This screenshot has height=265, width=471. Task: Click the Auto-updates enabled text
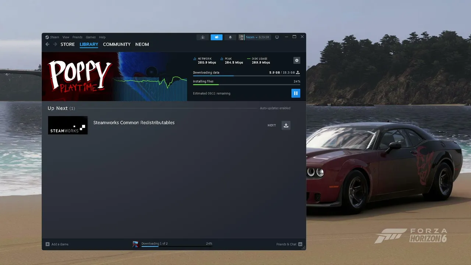pos(275,108)
